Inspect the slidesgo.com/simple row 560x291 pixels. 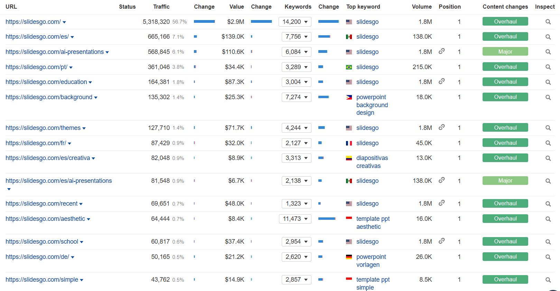(548, 280)
